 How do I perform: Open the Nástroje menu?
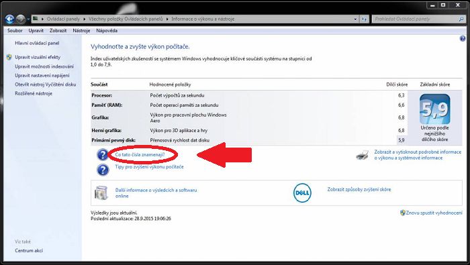(x=81, y=31)
